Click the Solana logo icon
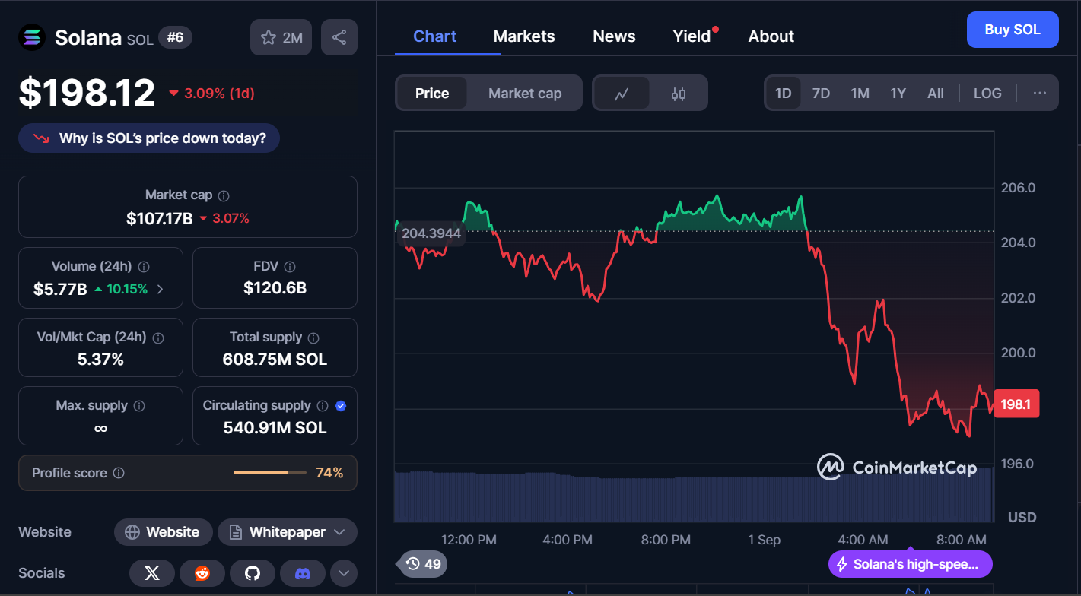The height and width of the screenshot is (596, 1081). 32,37
